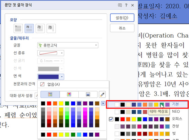The image size is (189, 140).
Task: Click the 대화 상자 설정 label
Action: coord(21,96)
